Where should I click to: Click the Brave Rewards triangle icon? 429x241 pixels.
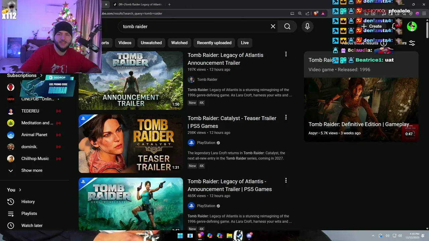coord(323,13)
